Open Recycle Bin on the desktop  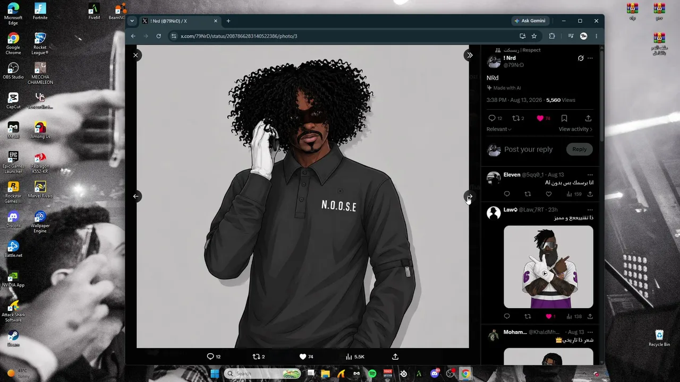pyautogui.click(x=659, y=338)
